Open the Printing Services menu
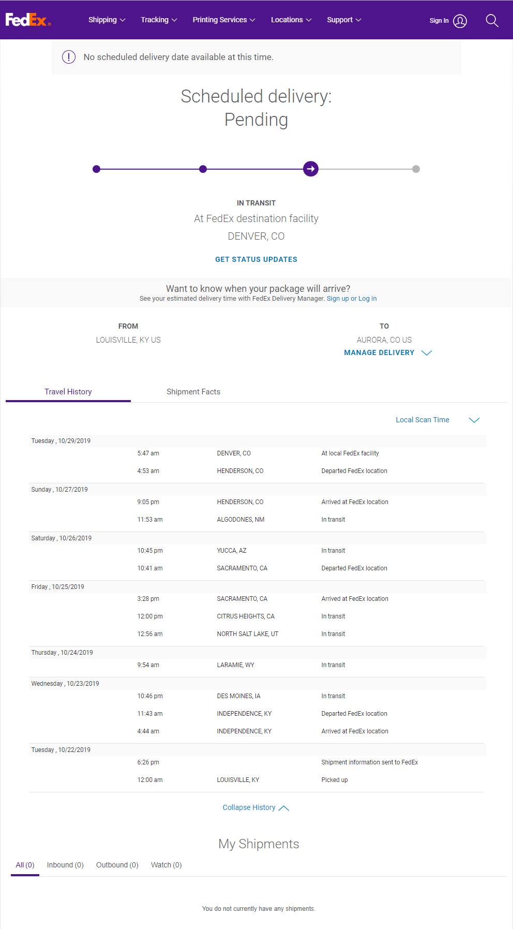 (224, 20)
